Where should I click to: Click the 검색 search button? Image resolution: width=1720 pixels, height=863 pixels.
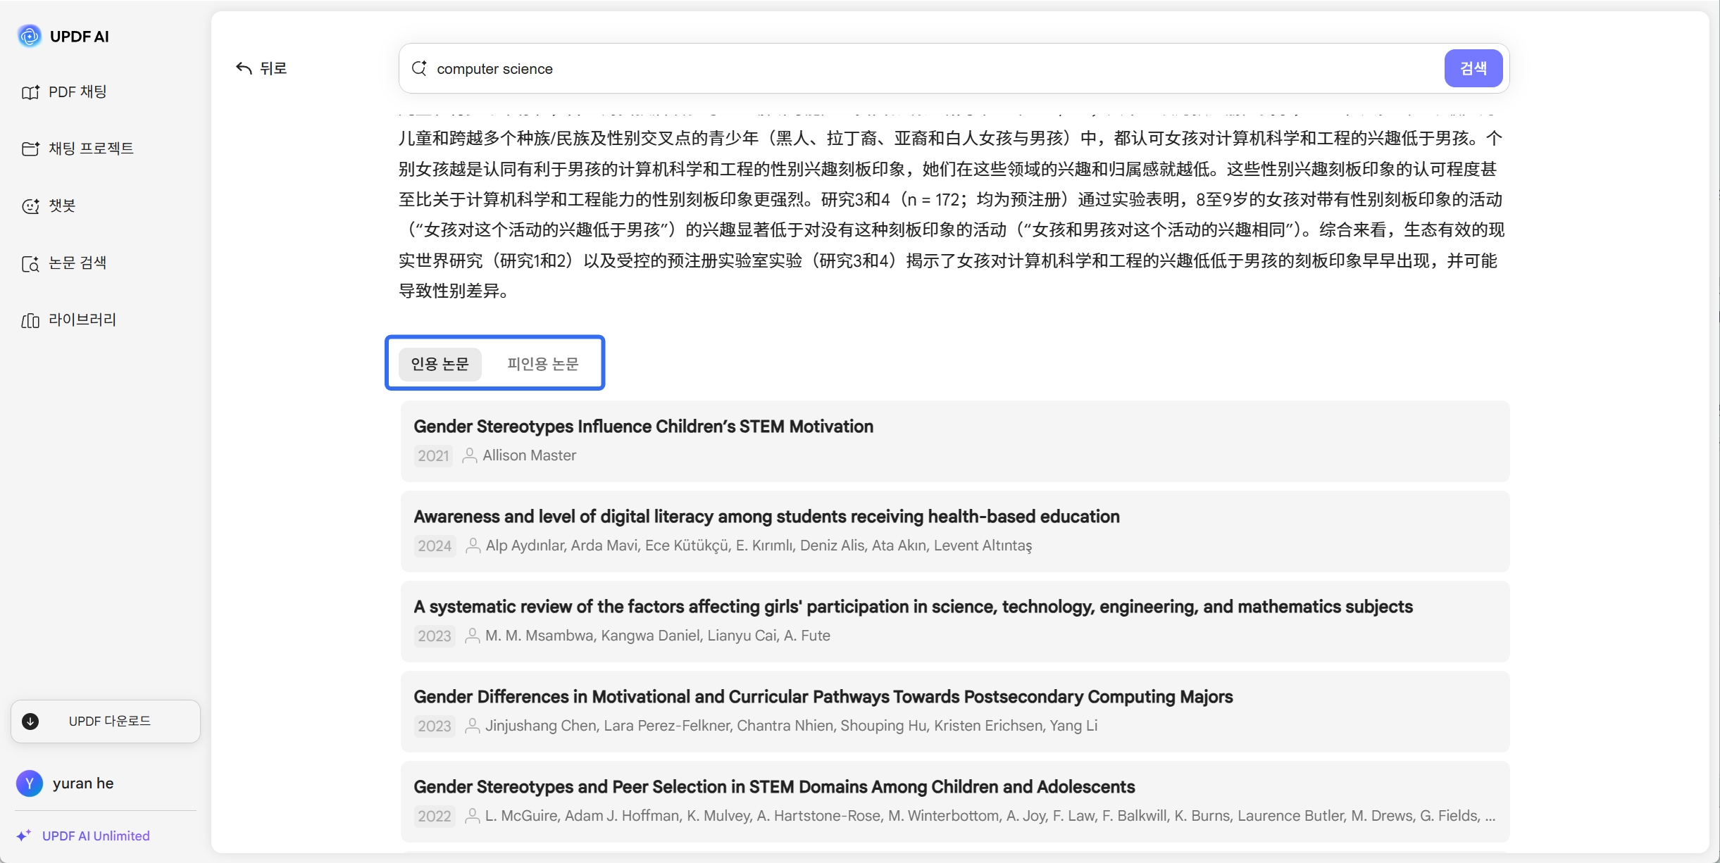(x=1473, y=68)
